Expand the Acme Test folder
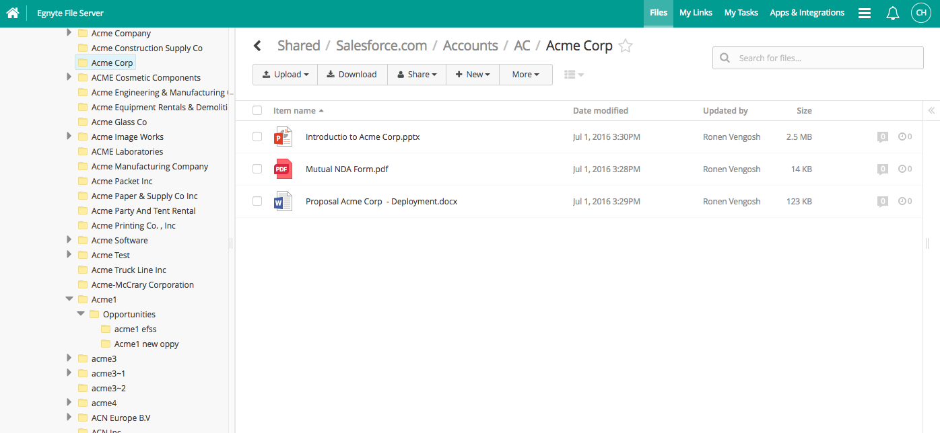 [x=69, y=255]
